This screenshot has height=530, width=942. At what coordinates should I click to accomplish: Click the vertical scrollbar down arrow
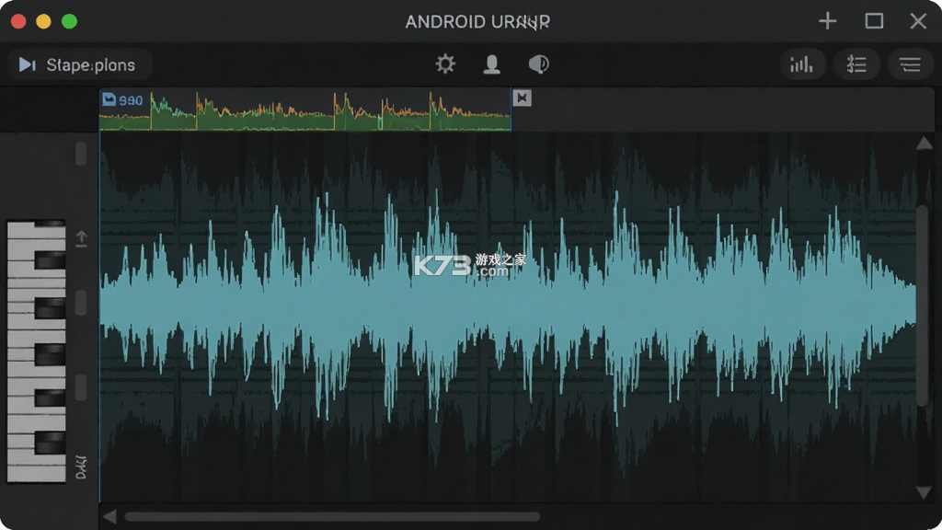click(924, 492)
